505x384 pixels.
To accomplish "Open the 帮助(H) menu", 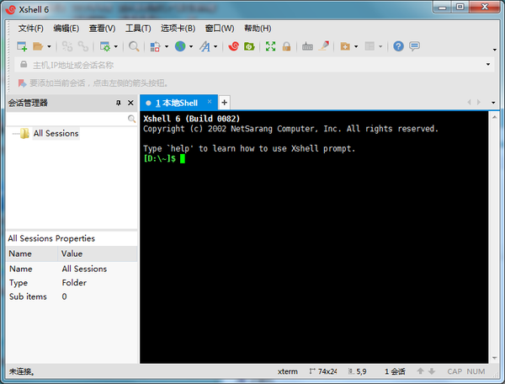I will pos(258,29).
